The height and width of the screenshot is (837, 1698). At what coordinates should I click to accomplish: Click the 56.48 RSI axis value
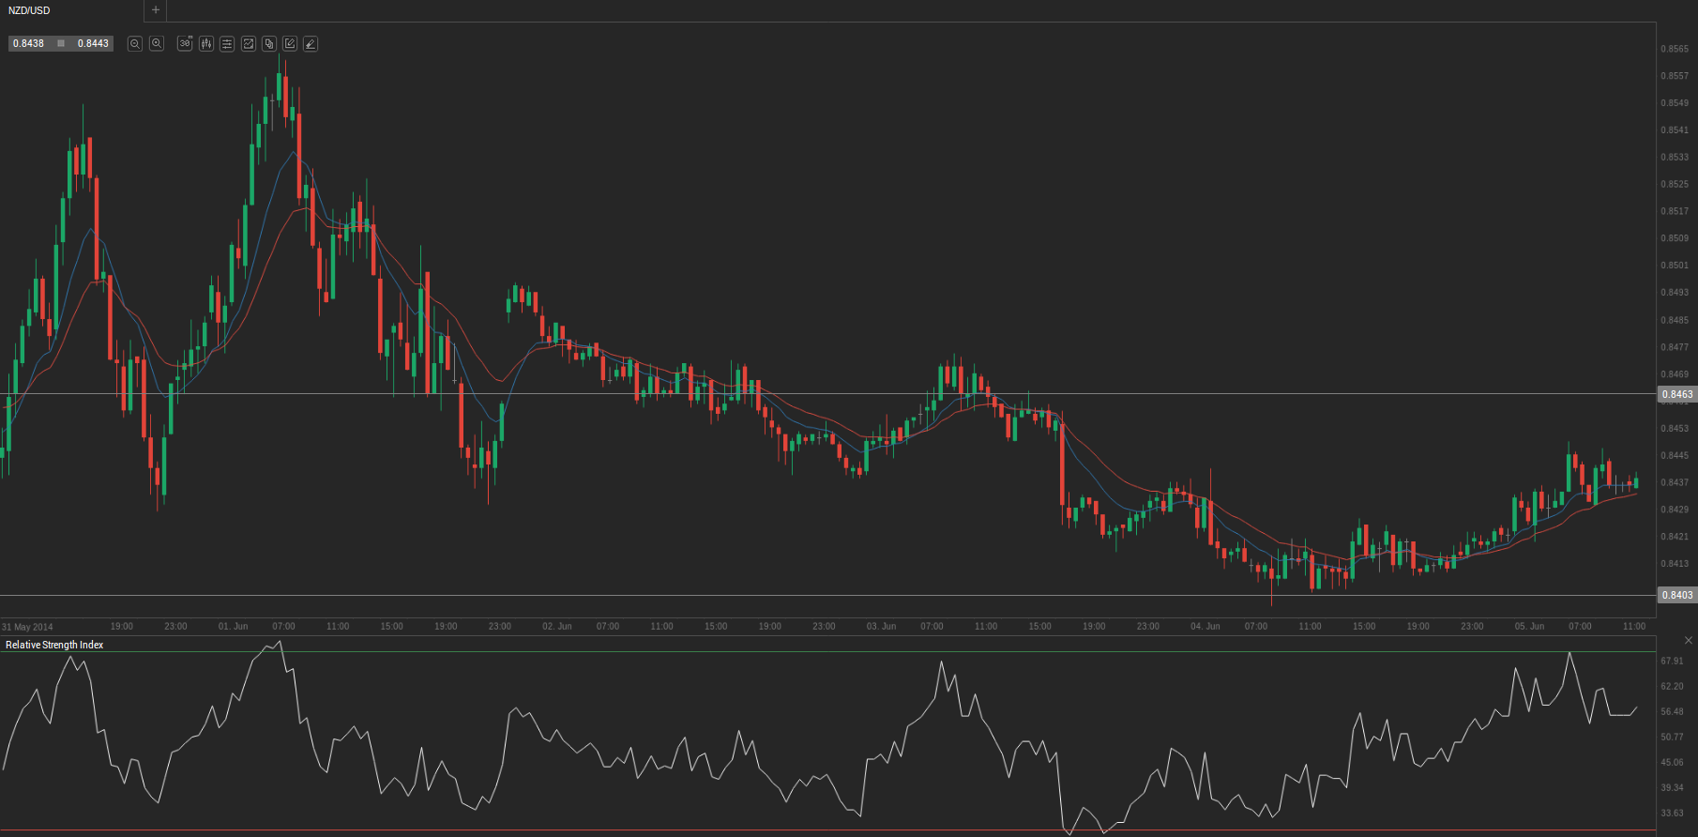(x=1672, y=712)
